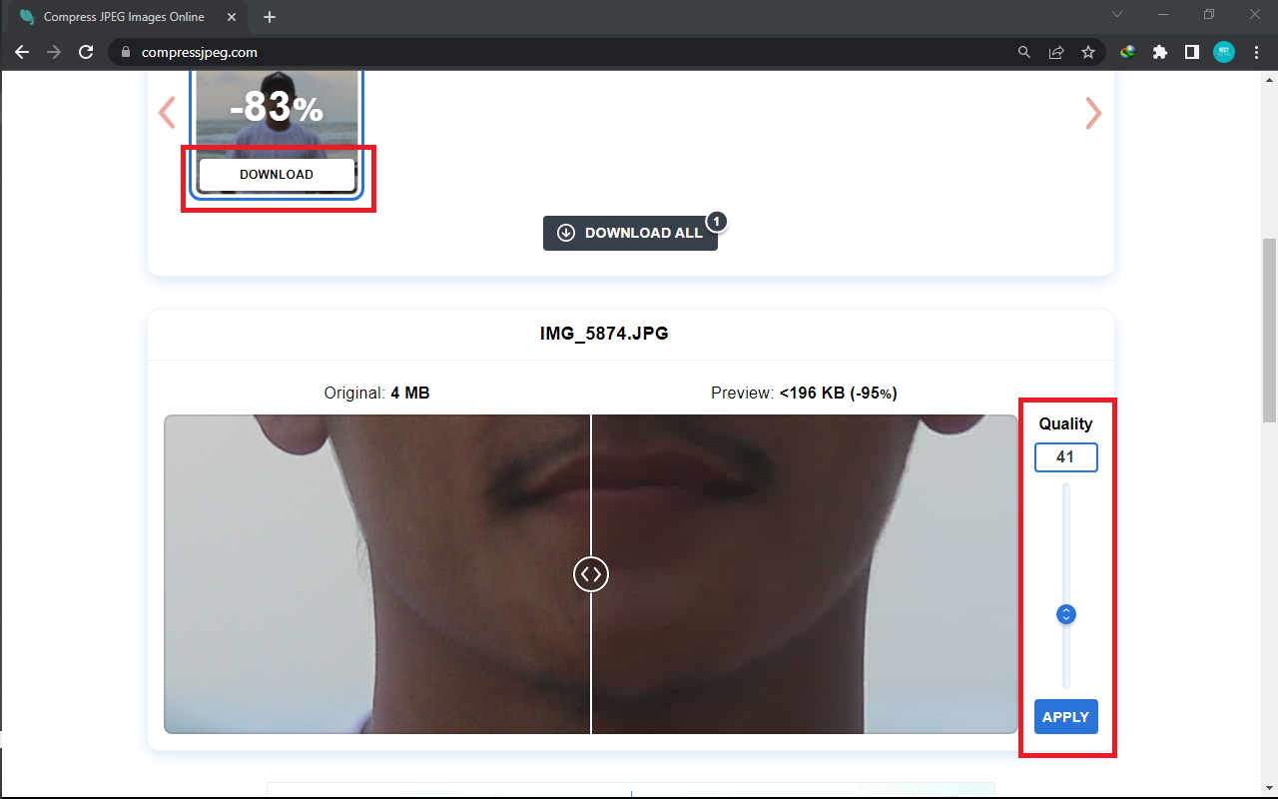Toggle the browser side panel
The width and height of the screenshot is (1278, 799).
pos(1192,52)
